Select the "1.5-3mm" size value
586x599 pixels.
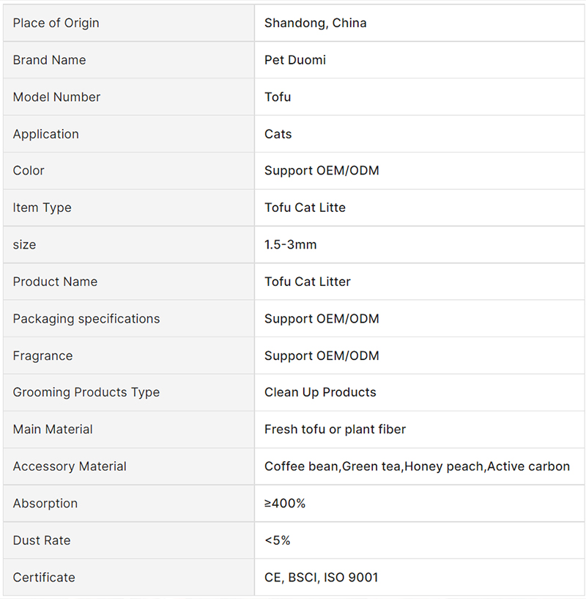click(x=290, y=245)
